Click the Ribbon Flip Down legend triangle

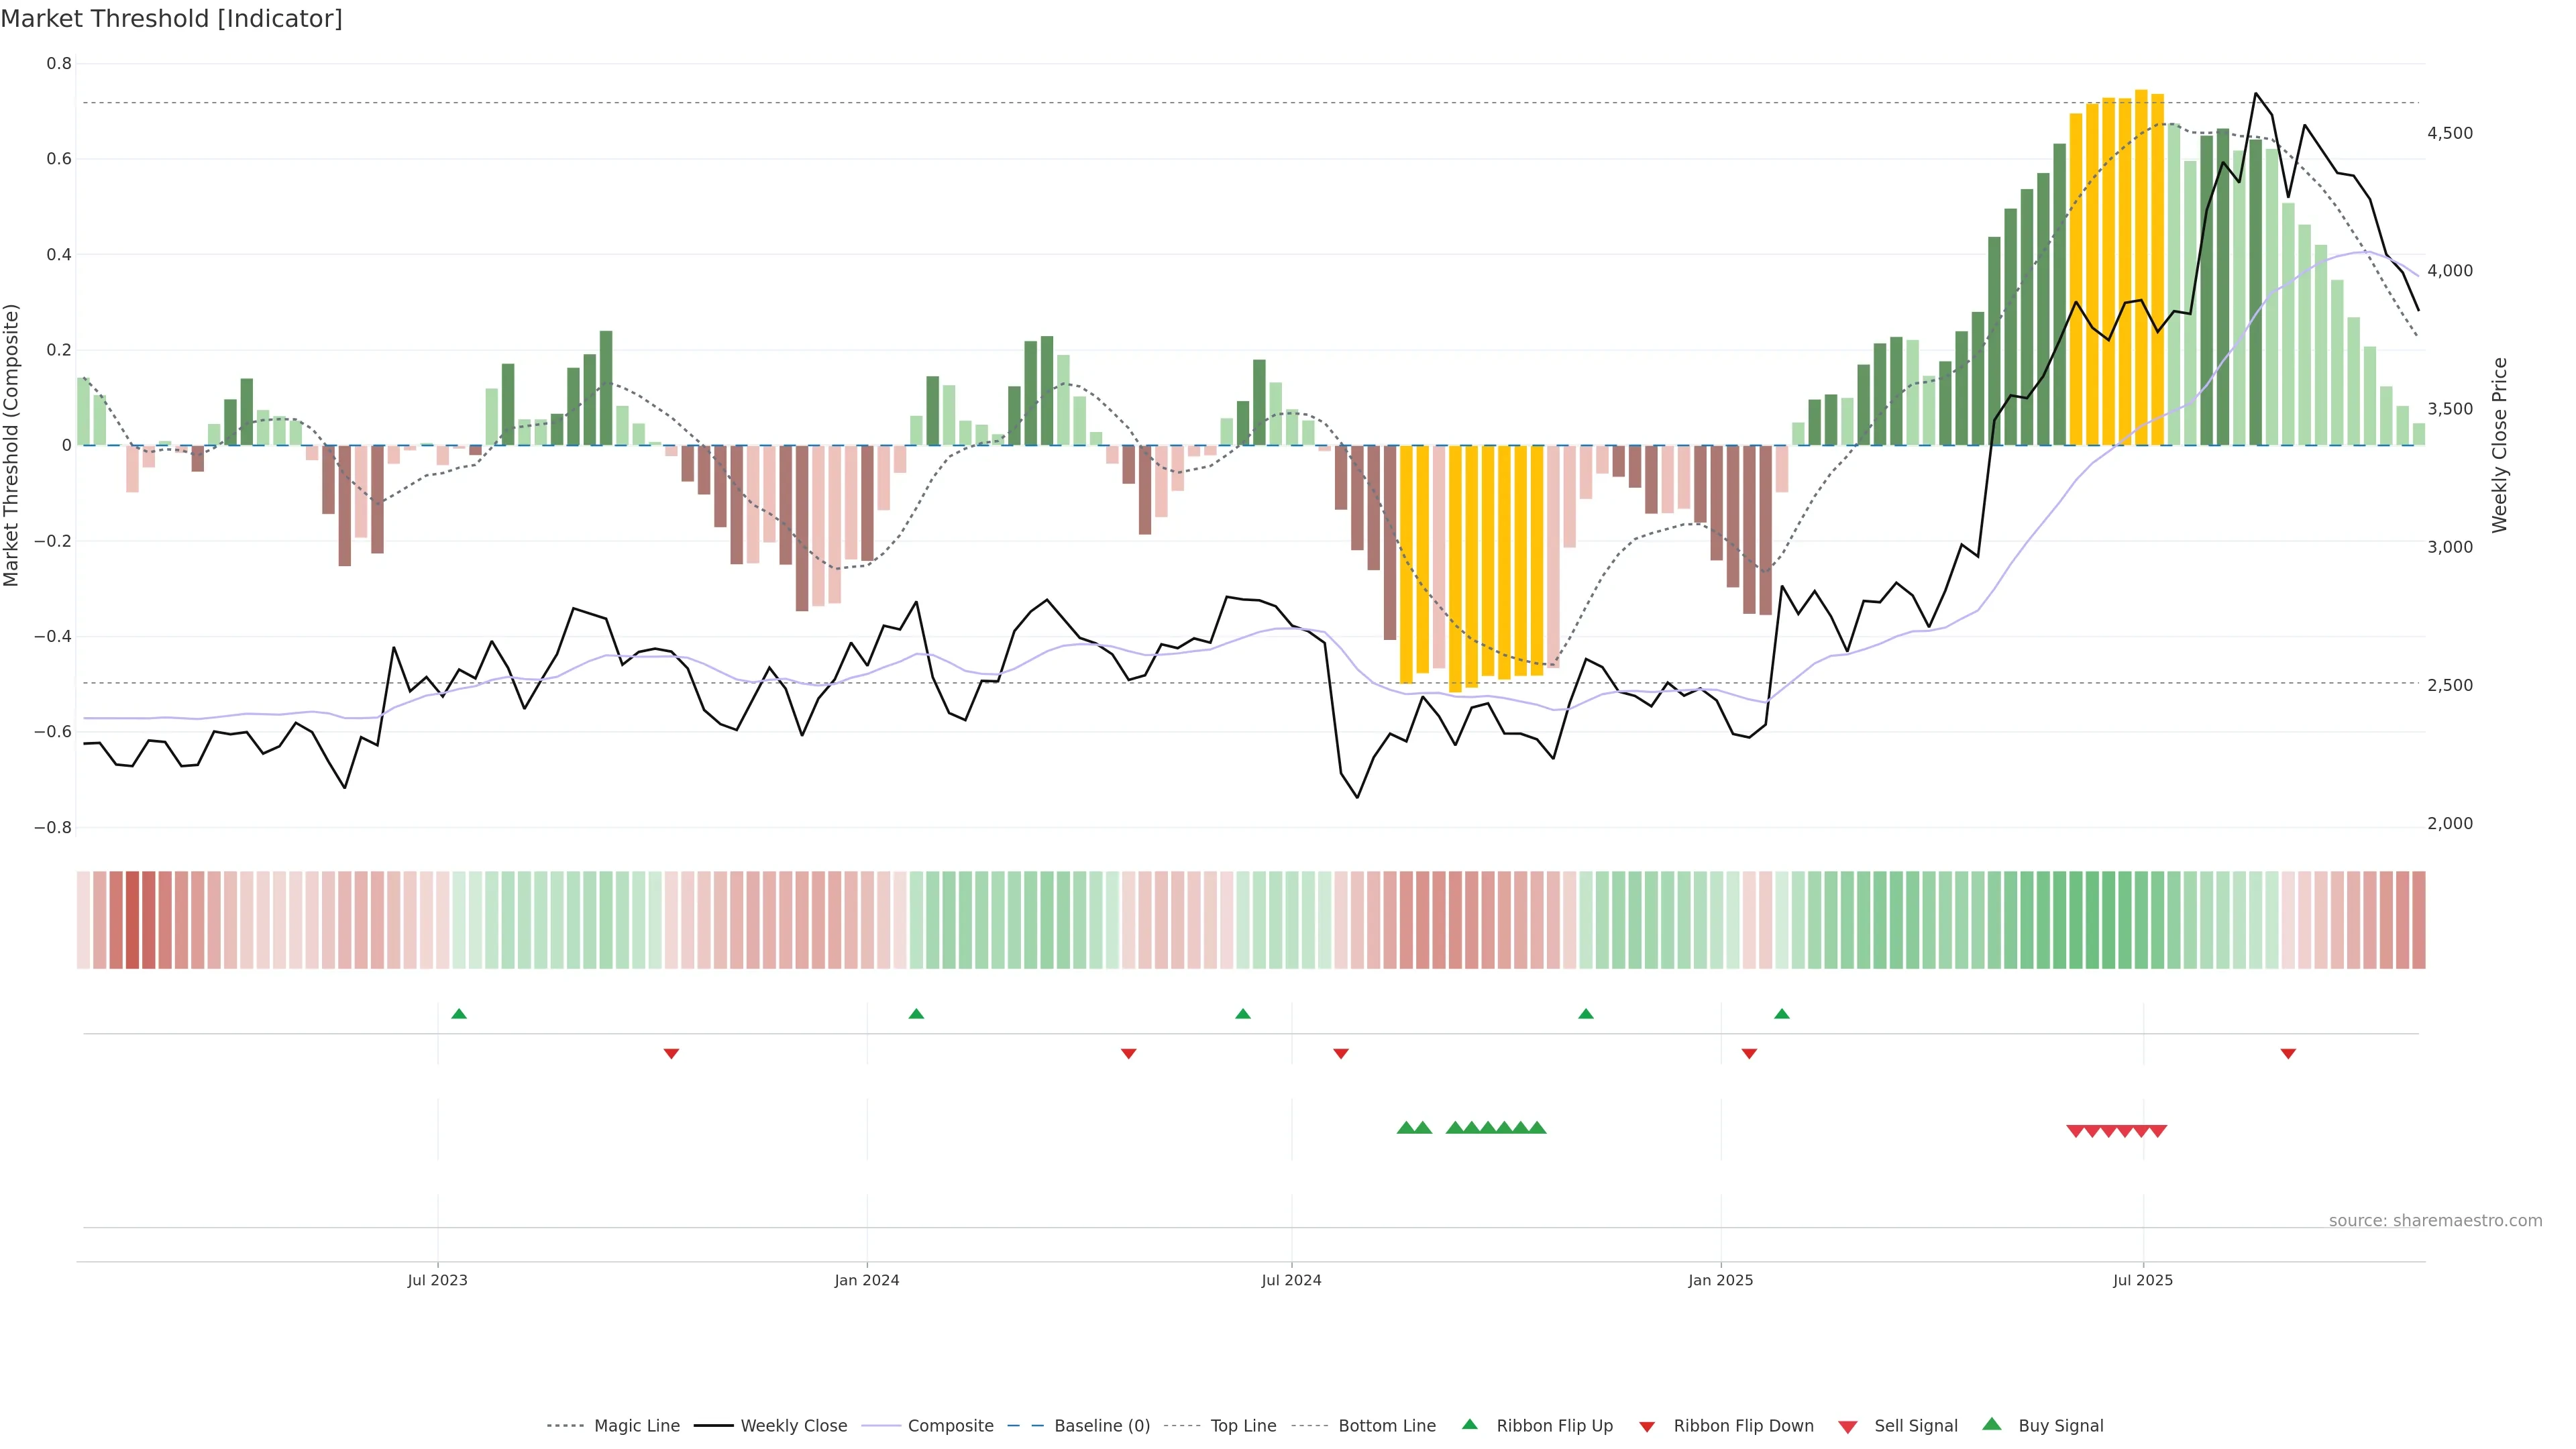[x=1647, y=1427]
